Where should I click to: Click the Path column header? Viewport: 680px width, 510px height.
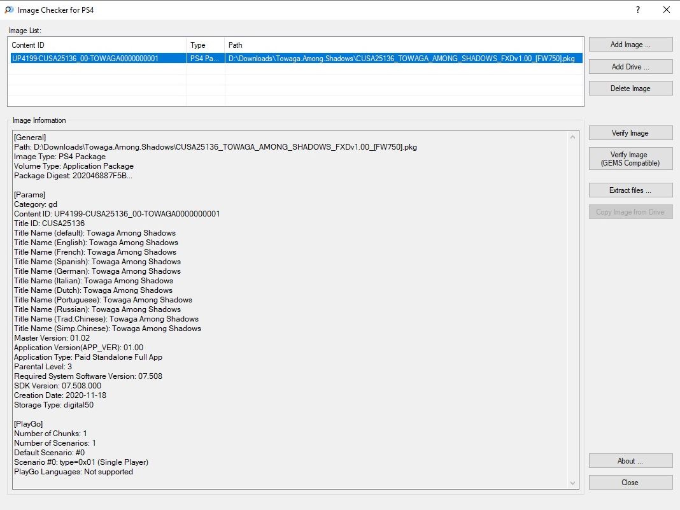(x=404, y=45)
